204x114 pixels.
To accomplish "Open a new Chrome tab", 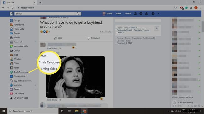I will pyautogui.click(x=40, y=2).
